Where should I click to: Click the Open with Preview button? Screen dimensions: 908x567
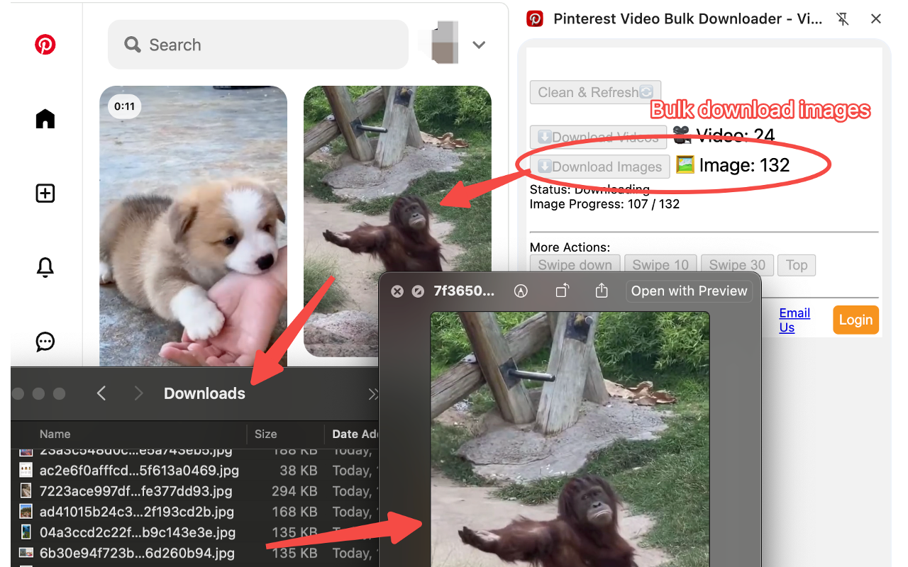(688, 291)
